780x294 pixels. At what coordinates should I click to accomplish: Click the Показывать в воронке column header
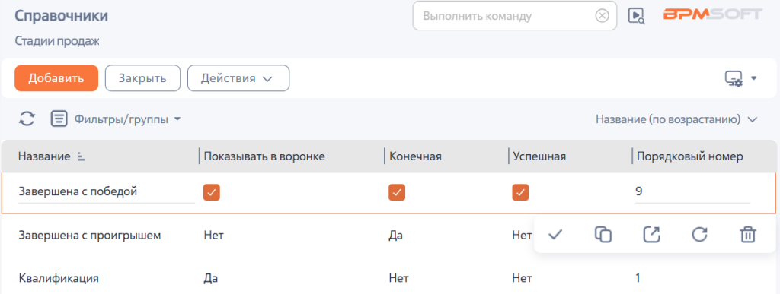[264, 156]
